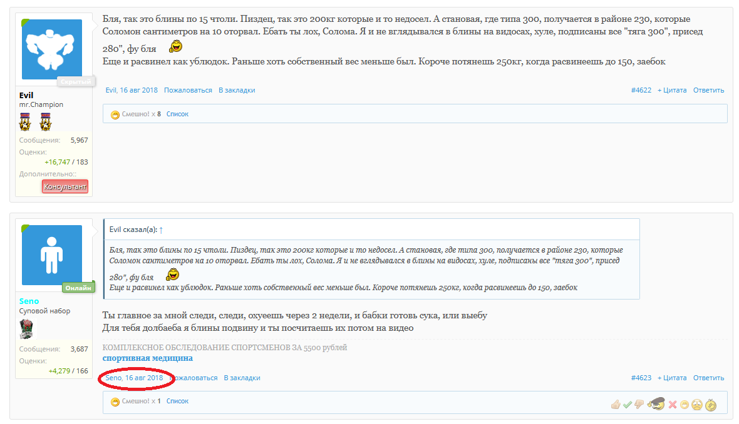Jump to the quoted post via arrow

tap(161, 230)
